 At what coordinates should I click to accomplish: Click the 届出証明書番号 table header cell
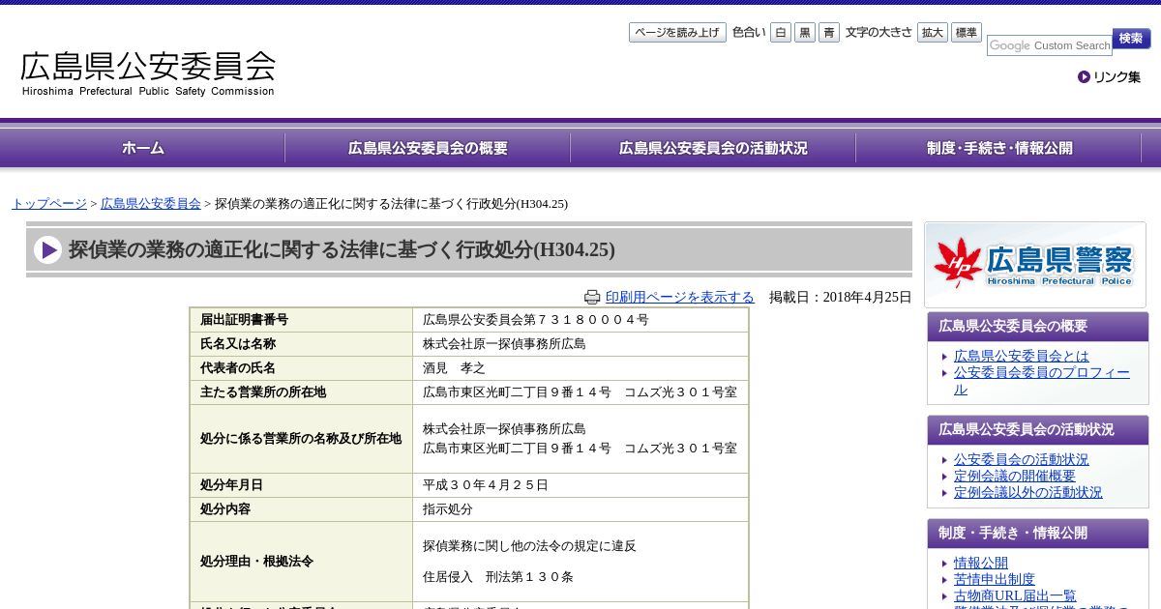[x=302, y=320]
